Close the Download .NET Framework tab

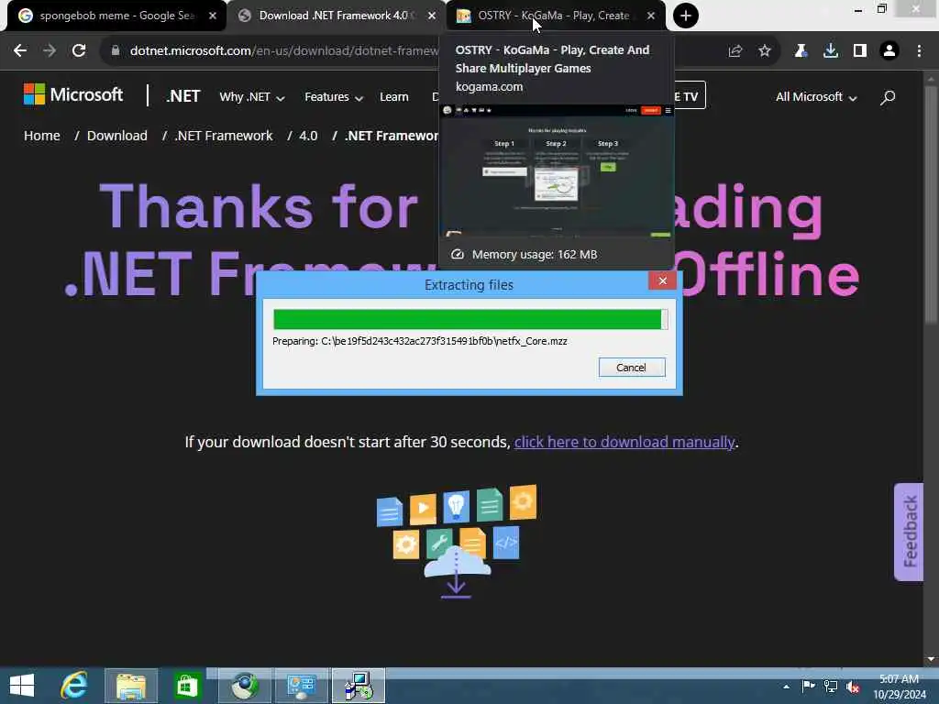(x=432, y=16)
